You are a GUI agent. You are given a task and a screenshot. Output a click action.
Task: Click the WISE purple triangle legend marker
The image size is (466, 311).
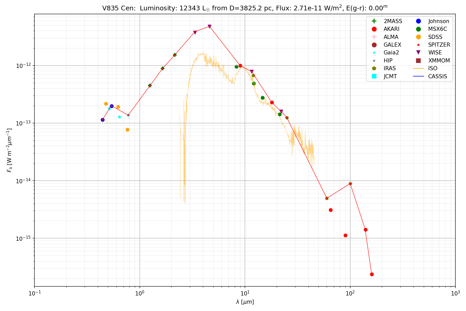418,53
